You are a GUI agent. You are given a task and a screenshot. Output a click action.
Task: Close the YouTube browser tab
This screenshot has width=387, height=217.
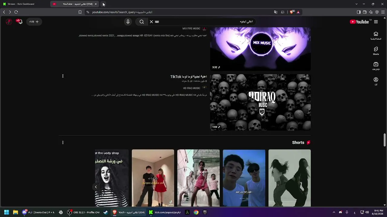click(x=96, y=4)
